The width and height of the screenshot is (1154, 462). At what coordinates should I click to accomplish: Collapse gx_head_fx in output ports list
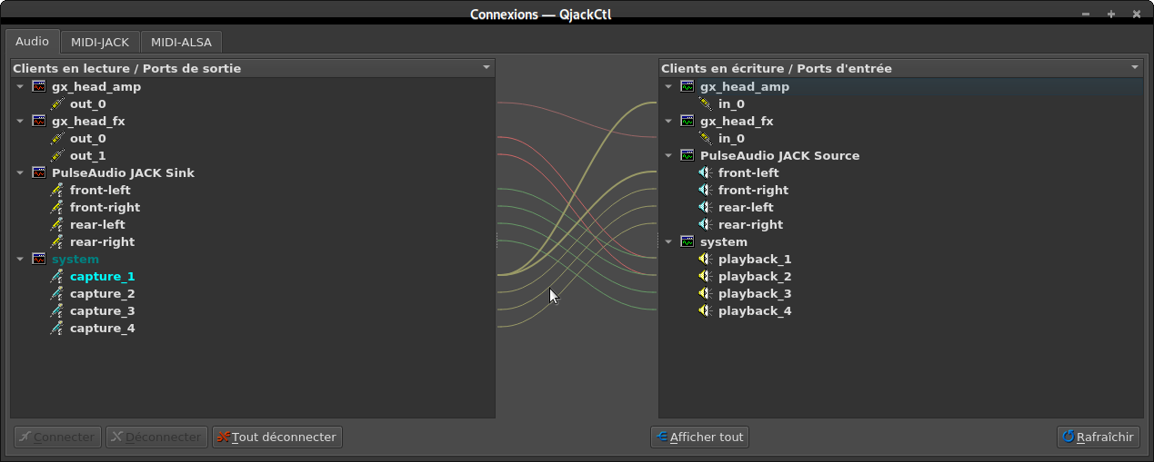(21, 122)
